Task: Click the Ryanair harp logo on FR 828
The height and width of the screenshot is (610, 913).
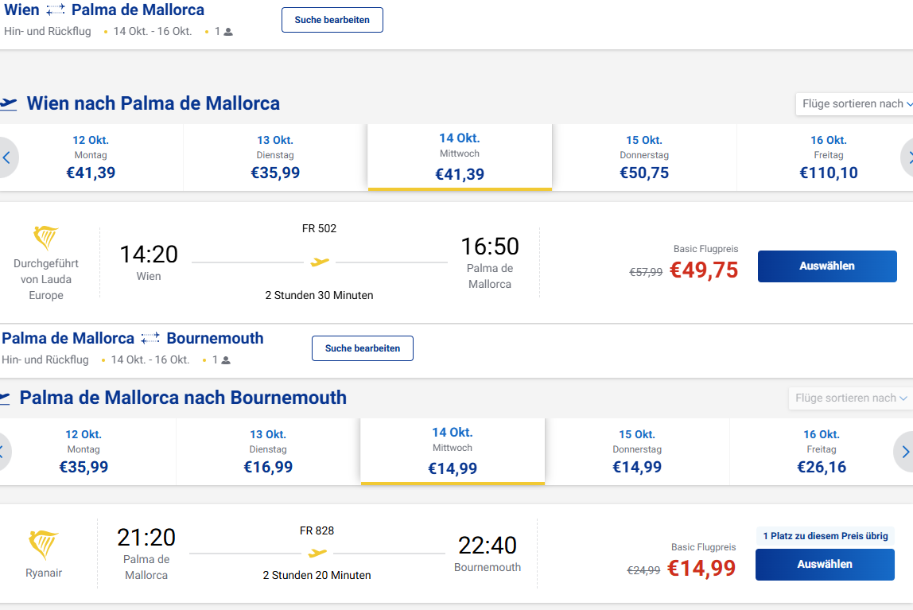Action: tap(44, 544)
